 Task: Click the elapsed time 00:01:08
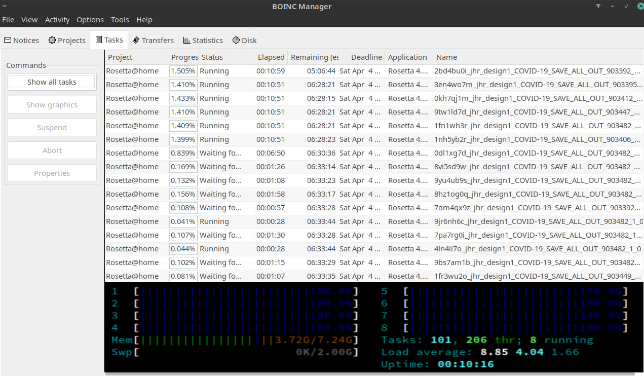[271, 180]
